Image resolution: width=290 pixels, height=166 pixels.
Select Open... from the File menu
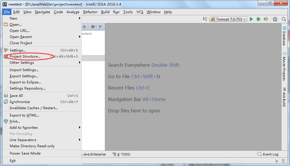42,24
